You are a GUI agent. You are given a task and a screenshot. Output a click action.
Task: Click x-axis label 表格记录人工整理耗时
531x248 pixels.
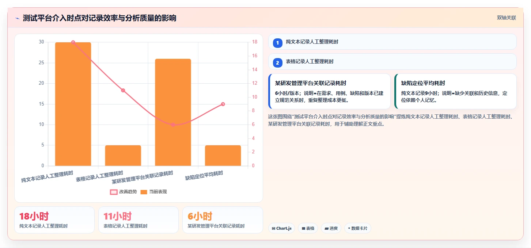click(99, 176)
